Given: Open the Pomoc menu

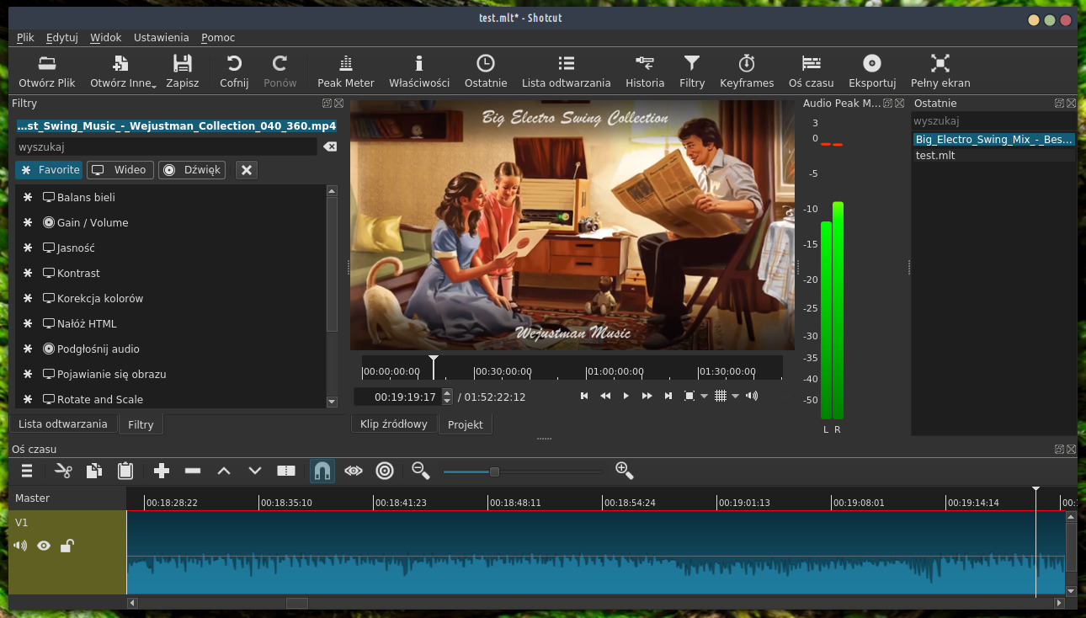Looking at the screenshot, I should point(218,37).
